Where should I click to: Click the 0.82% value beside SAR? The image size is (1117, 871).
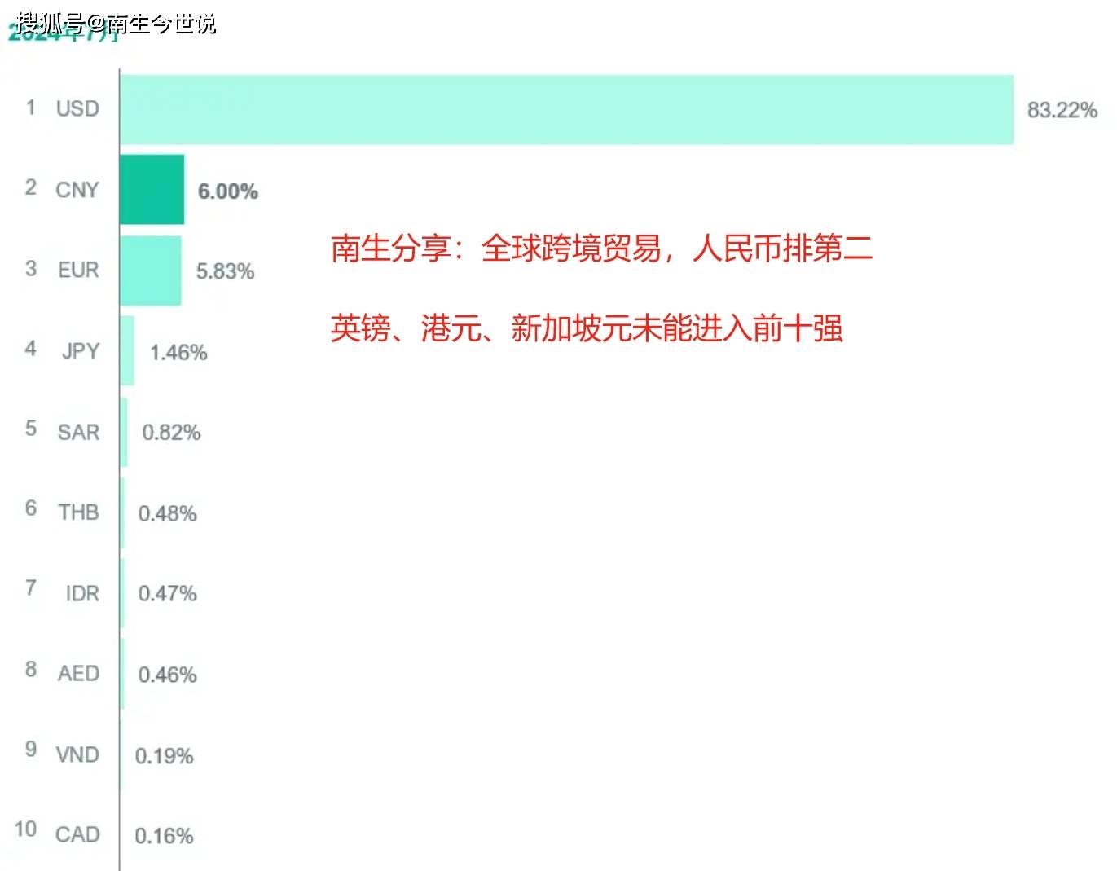171,432
